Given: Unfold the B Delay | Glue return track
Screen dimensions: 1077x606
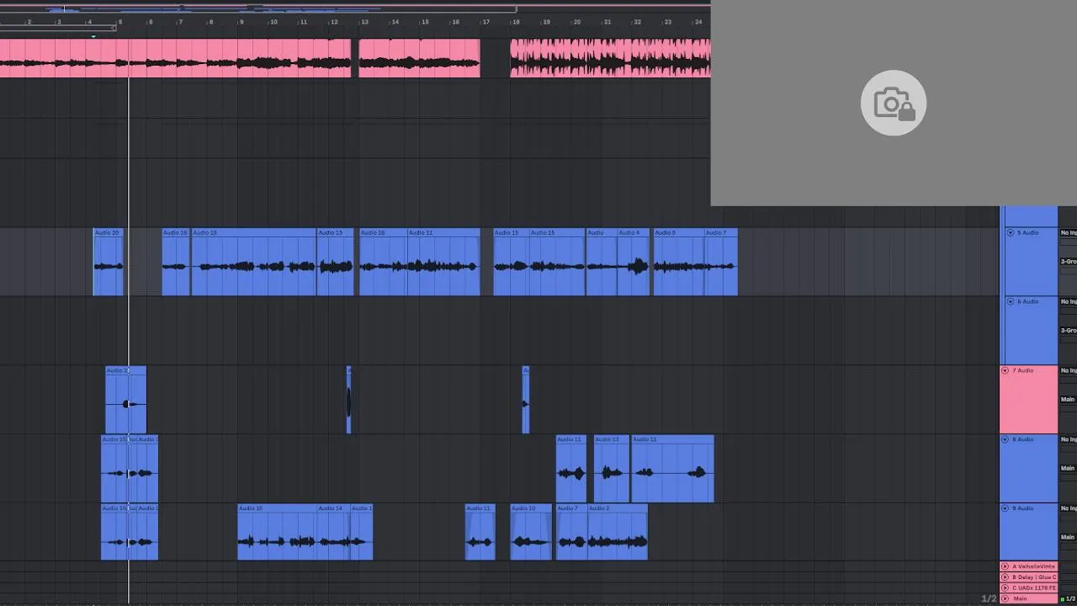Looking at the screenshot, I should [x=1005, y=577].
